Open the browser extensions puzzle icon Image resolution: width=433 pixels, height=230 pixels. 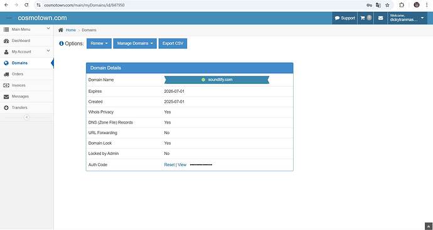click(x=402, y=5)
